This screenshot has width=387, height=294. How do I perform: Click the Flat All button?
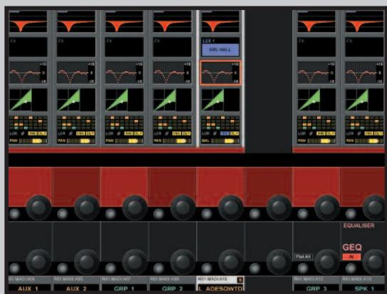tap(304, 257)
